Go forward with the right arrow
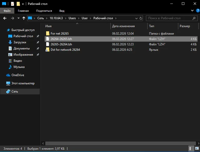200x152 pixels. pos(13,18)
